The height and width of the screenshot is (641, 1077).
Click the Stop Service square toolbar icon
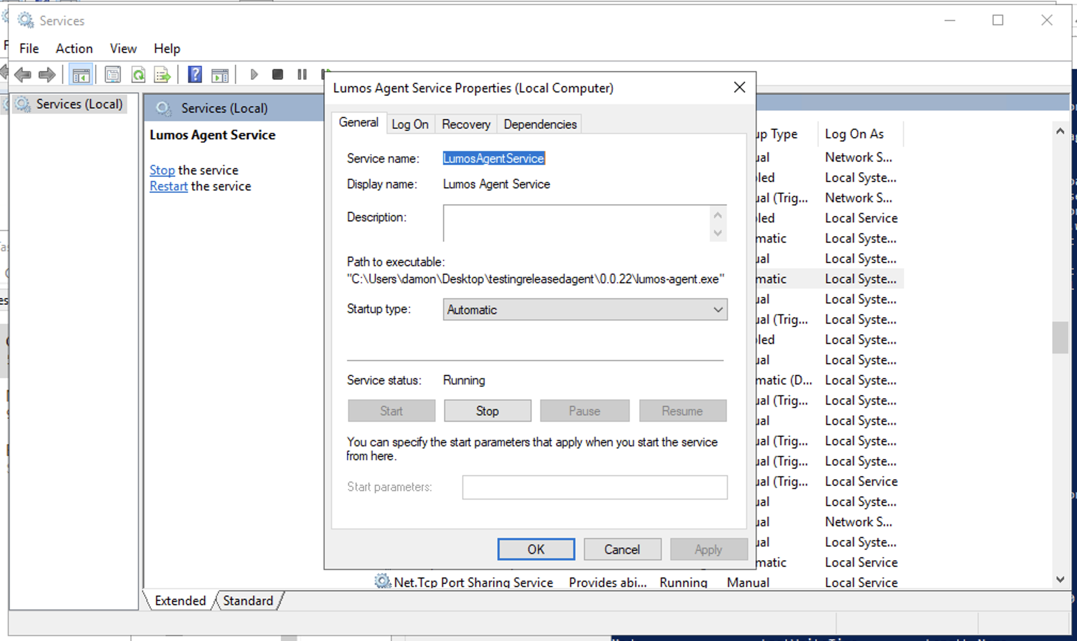[278, 75]
